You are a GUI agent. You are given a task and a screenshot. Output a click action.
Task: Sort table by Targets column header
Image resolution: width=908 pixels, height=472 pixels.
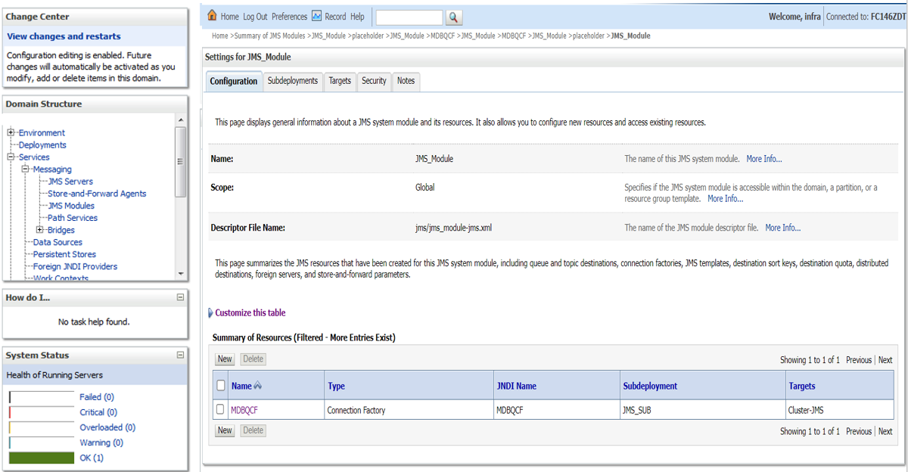801,386
